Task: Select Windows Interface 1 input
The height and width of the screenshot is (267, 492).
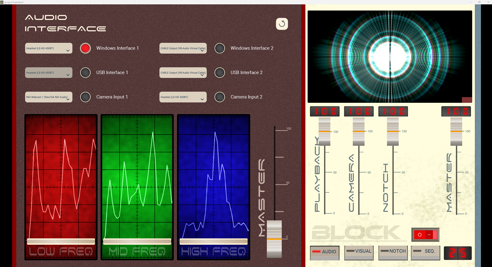Action: click(x=85, y=48)
